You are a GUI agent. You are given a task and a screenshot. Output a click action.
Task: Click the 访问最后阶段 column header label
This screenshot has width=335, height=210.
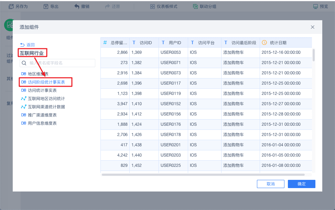point(244,43)
